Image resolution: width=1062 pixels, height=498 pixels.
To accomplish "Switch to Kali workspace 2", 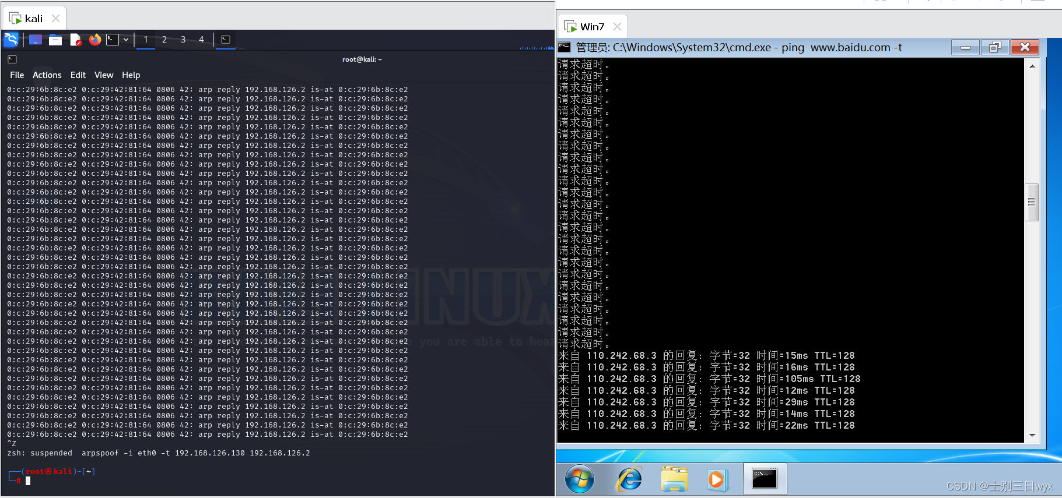I will (x=164, y=40).
